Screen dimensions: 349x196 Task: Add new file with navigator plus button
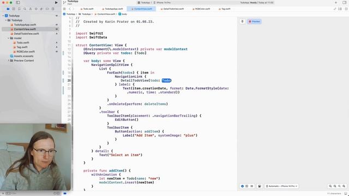[3, 194]
